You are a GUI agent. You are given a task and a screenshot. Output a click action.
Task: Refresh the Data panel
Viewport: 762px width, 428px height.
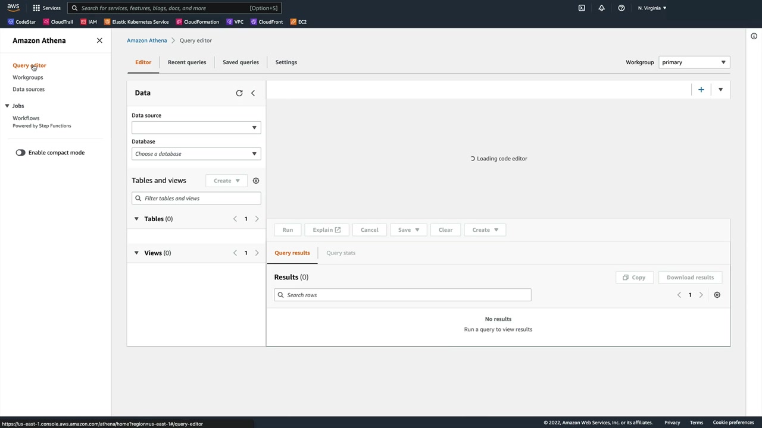[x=239, y=93]
